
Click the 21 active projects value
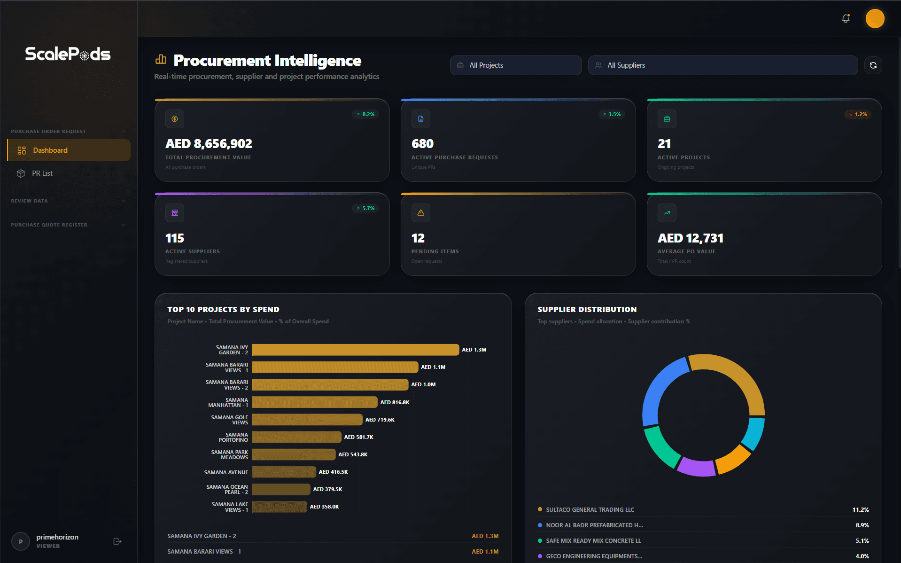pyautogui.click(x=664, y=143)
